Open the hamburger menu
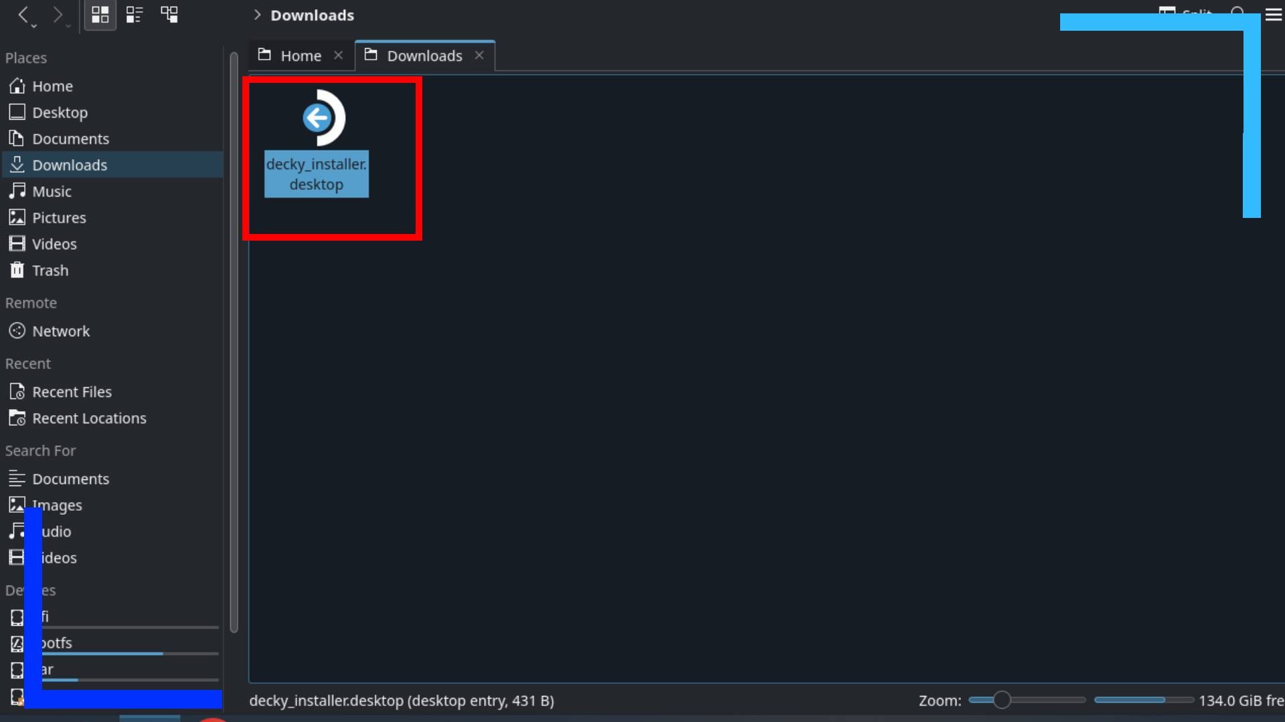The image size is (1285, 722). click(1273, 15)
